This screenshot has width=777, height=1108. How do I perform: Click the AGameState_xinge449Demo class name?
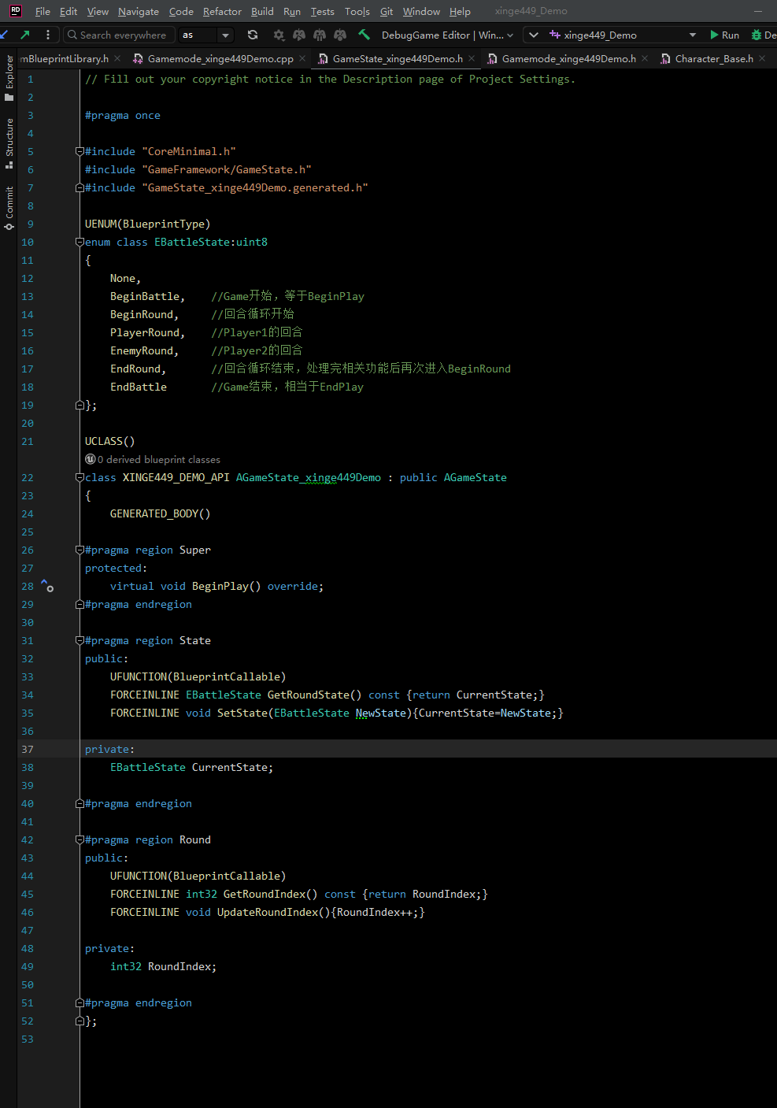coord(308,477)
